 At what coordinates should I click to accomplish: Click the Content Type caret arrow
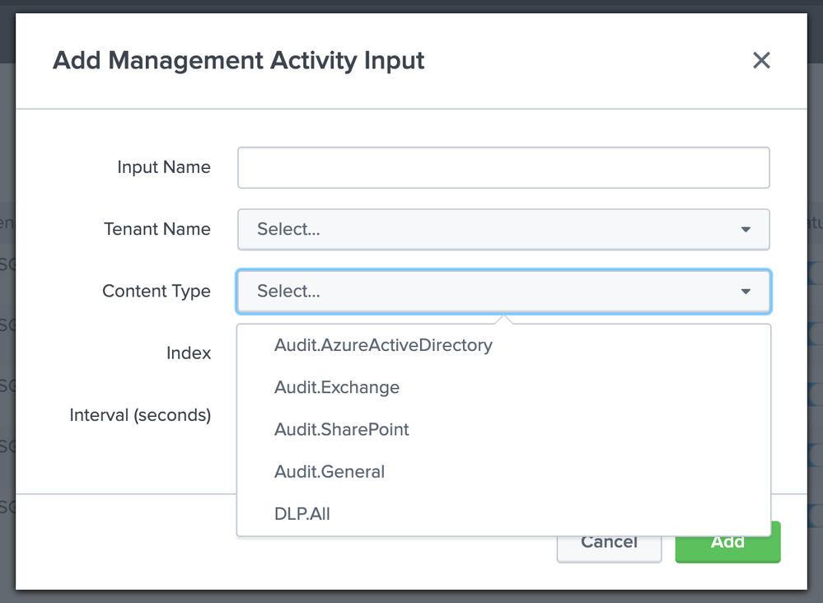tap(746, 292)
